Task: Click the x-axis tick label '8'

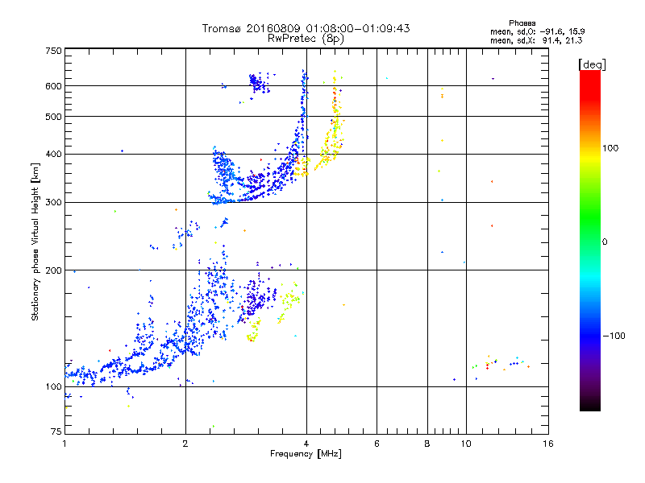Action: [x=427, y=444]
